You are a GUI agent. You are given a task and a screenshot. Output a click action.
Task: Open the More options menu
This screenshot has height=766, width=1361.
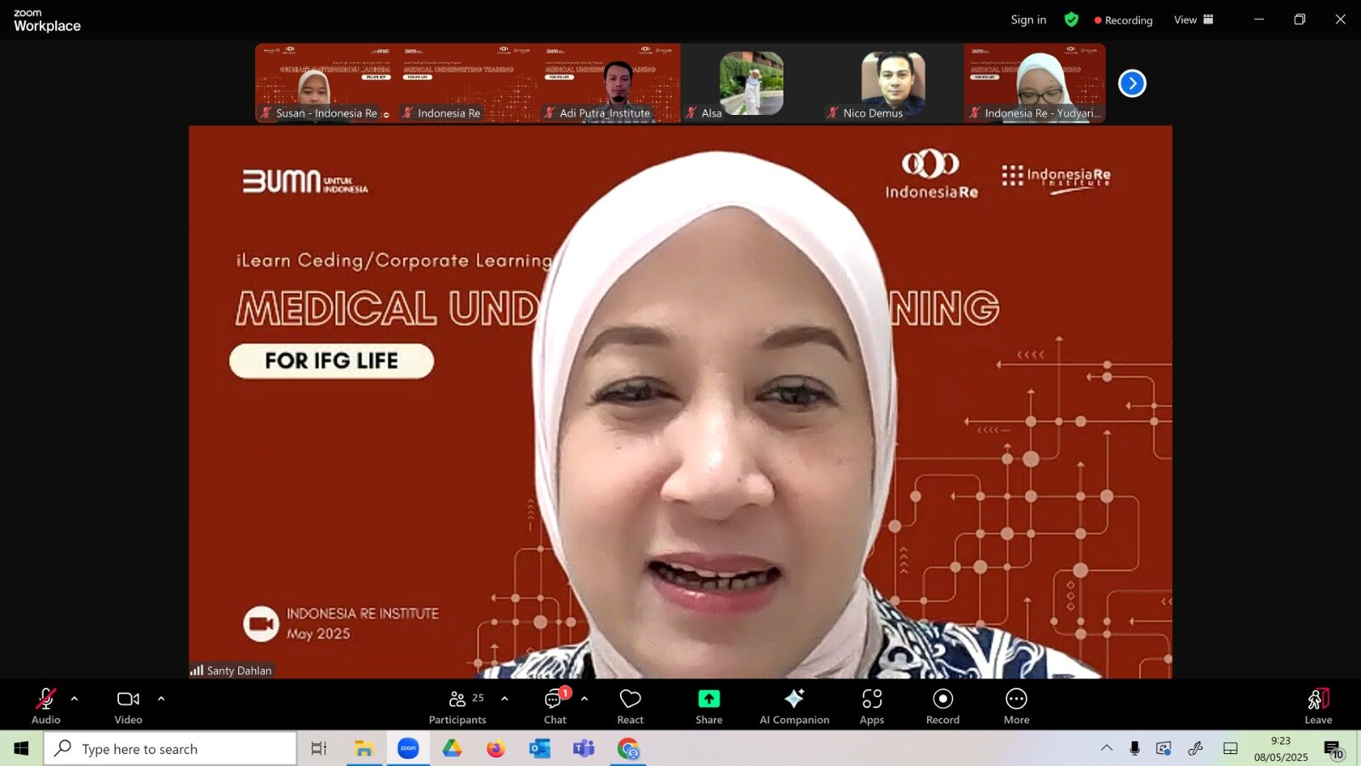tap(1016, 706)
